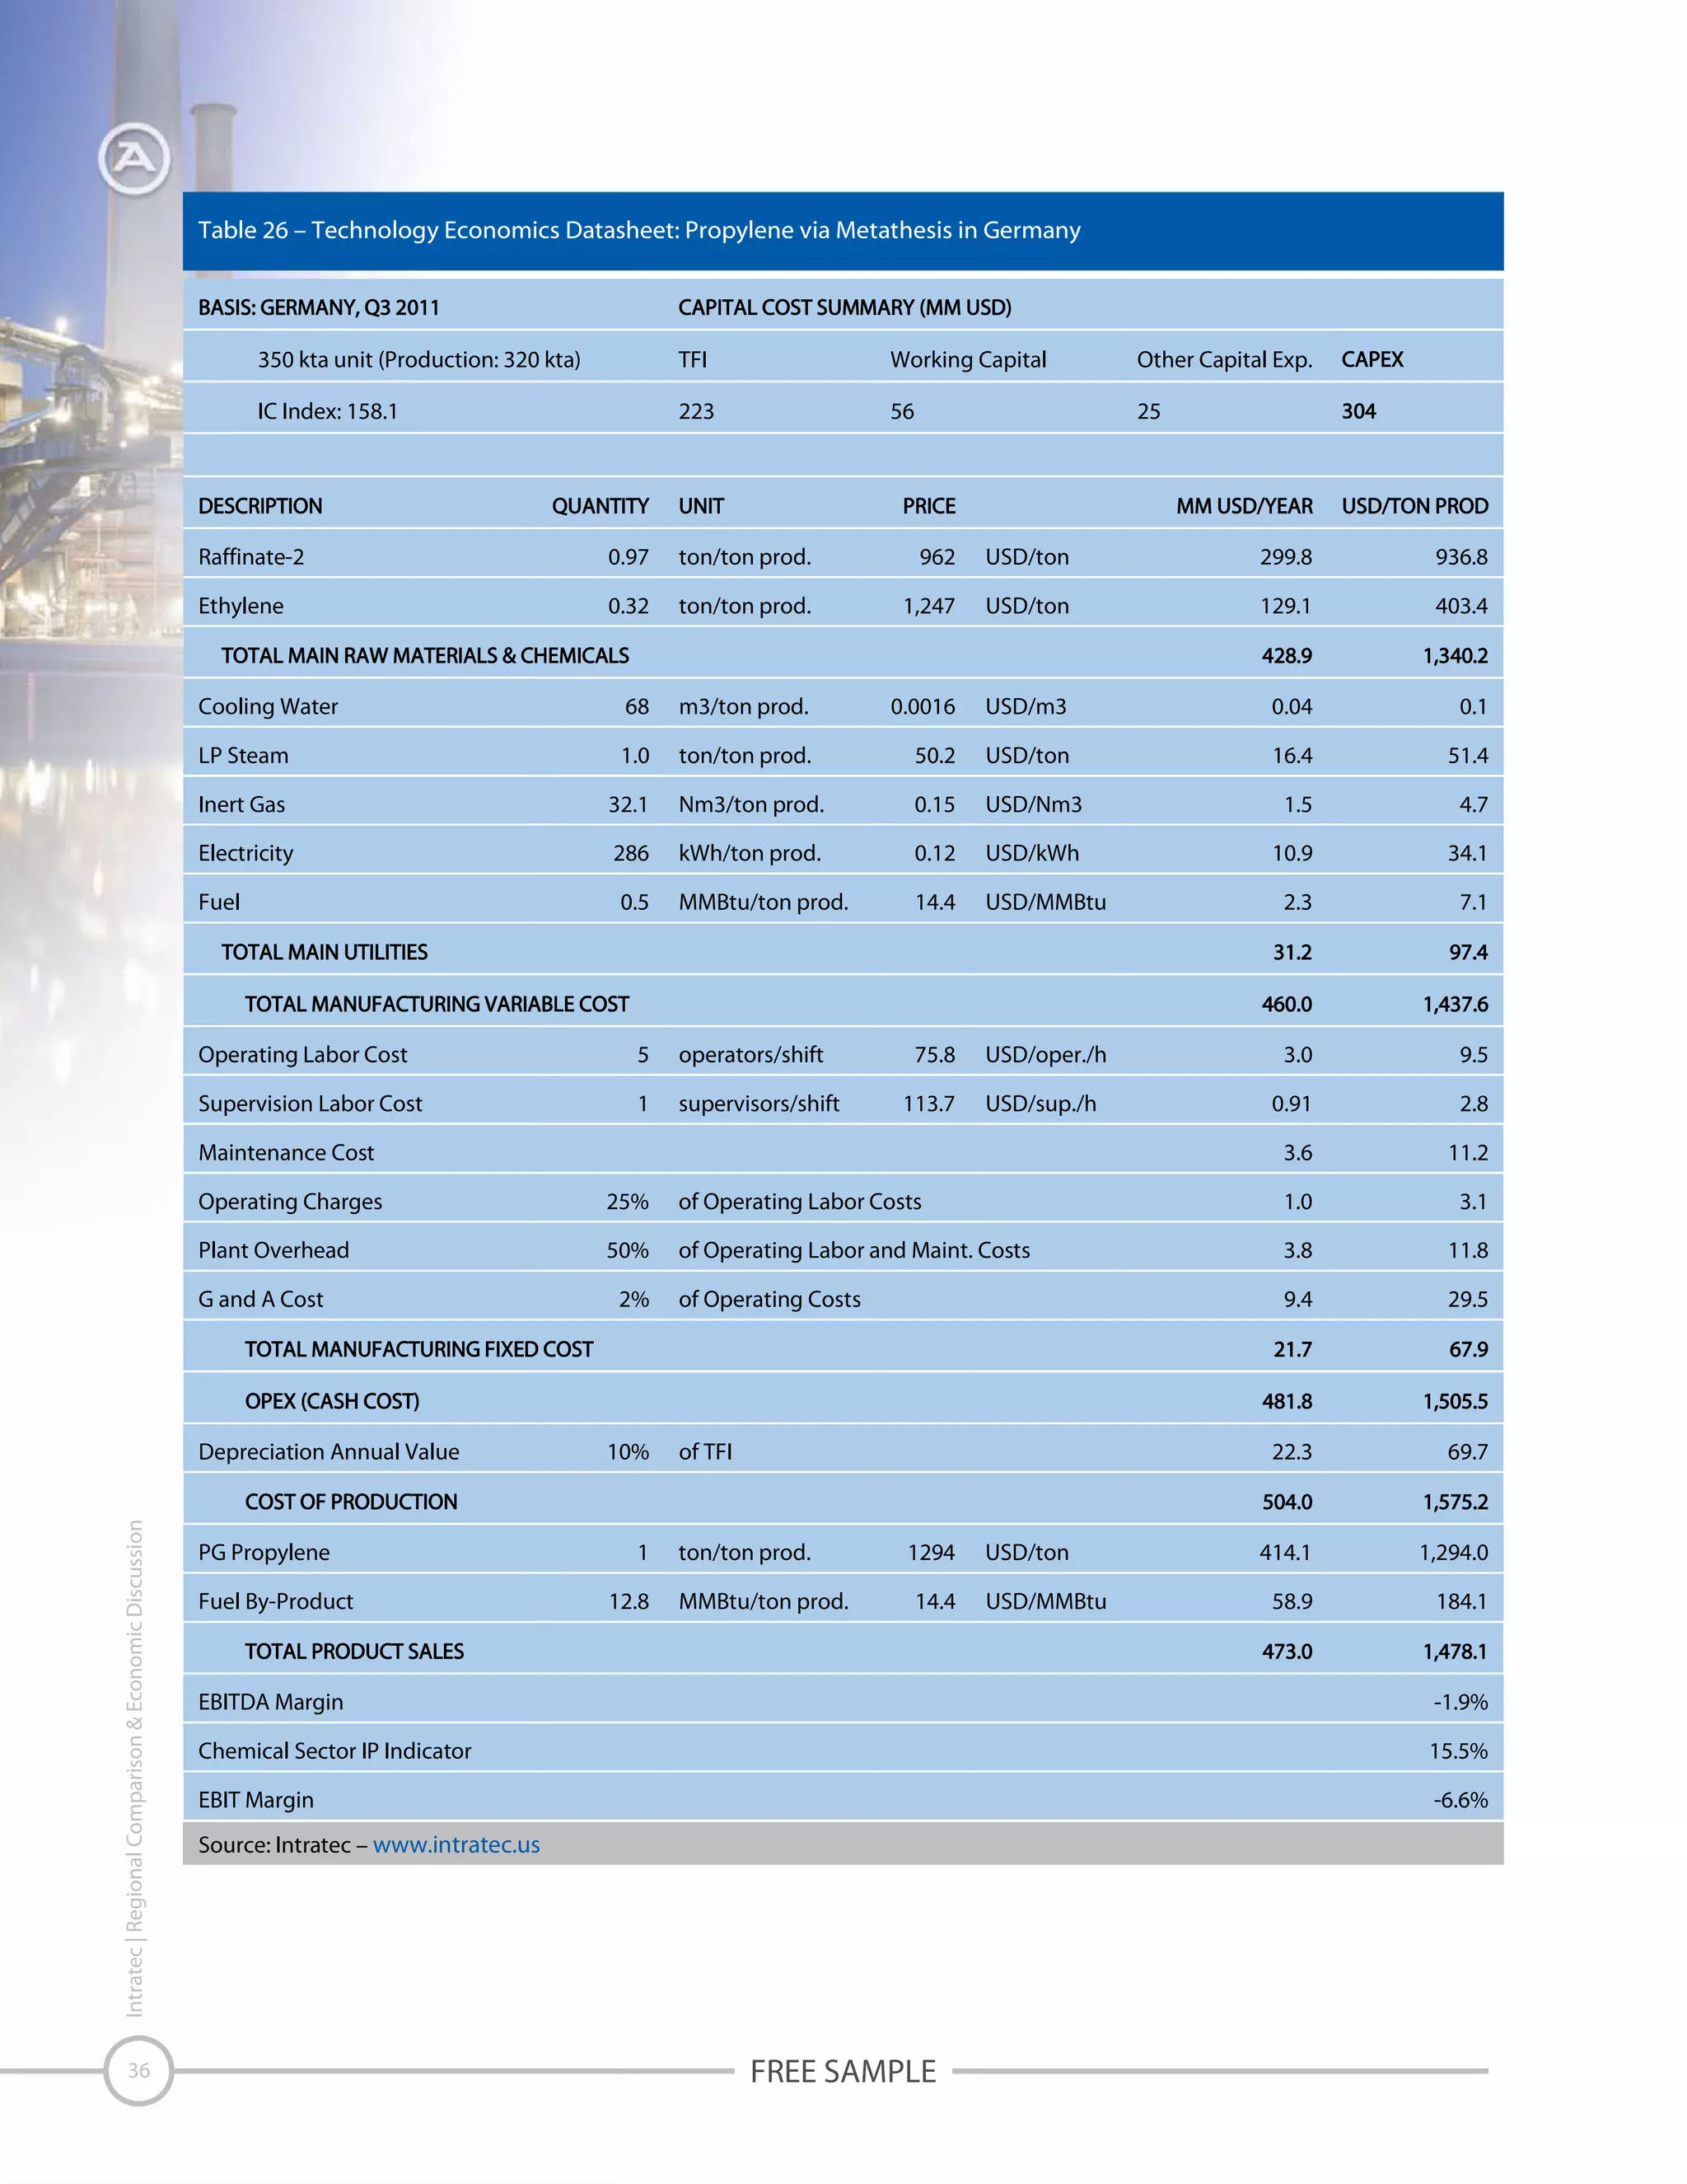This screenshot has height=2184, width=1687.
Task: Click the Intratec circular A logo
Action: click(135, 158)
